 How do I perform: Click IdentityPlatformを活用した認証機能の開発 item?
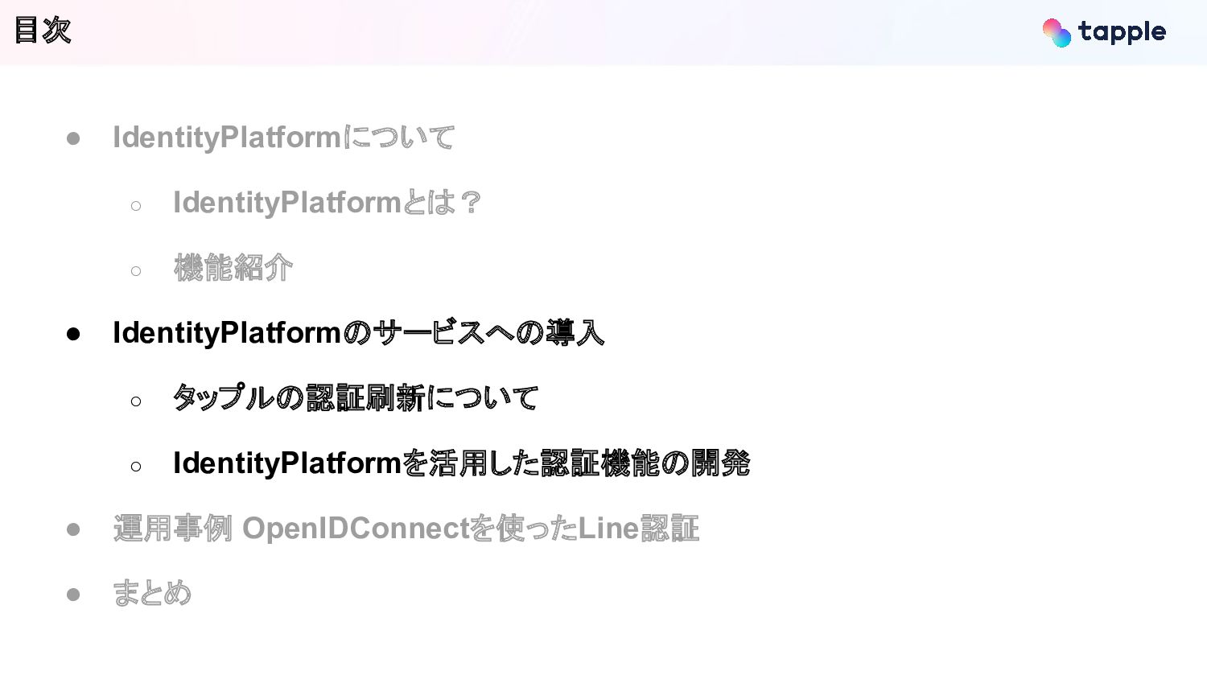[x=461, y=463]
